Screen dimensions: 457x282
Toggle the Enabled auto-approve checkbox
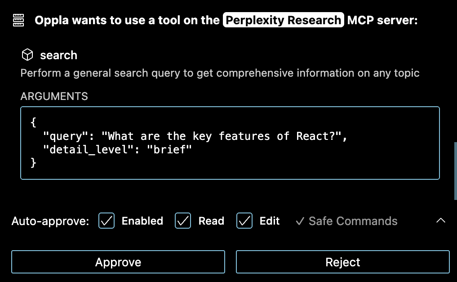106,221
